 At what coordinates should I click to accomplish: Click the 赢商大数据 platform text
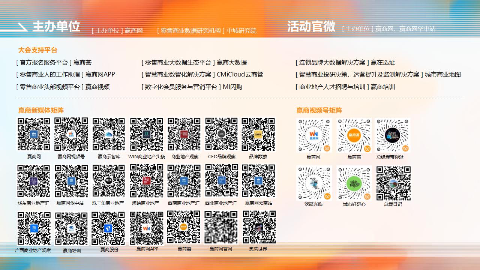[x=232, y=63]
